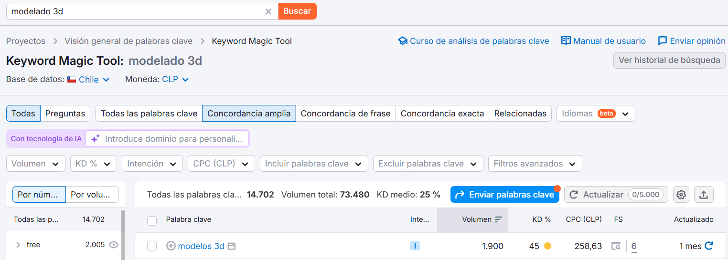Click the plus icon beside modelos 3d

[x=171, y=246]
